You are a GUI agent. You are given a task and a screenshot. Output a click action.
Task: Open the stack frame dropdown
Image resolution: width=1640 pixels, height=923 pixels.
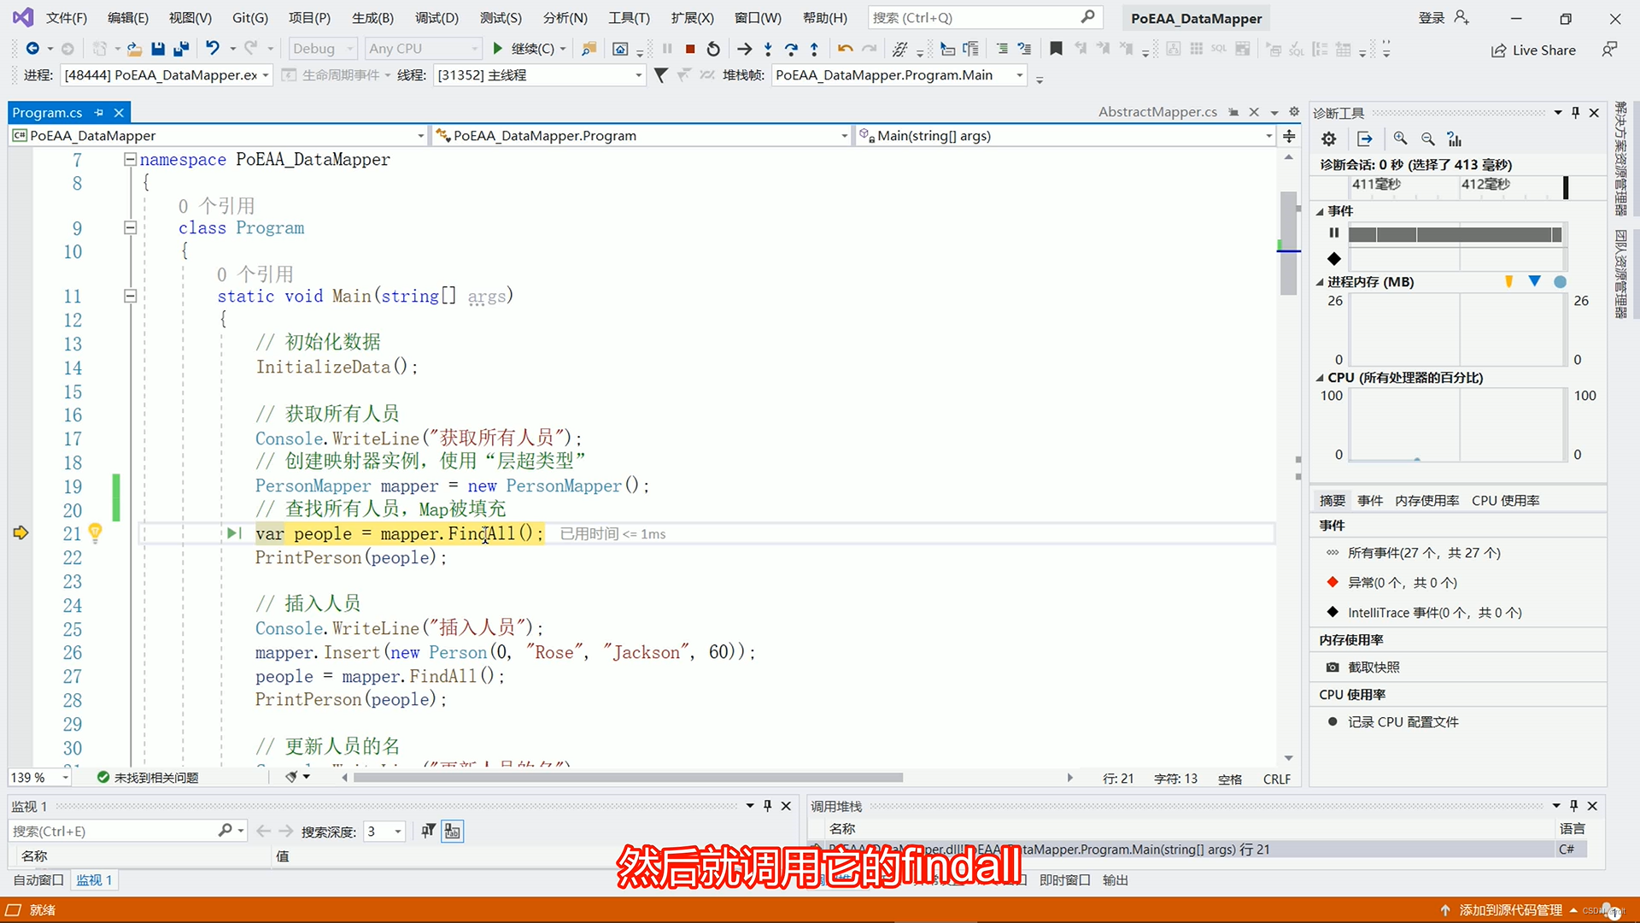pos(1019,75)
